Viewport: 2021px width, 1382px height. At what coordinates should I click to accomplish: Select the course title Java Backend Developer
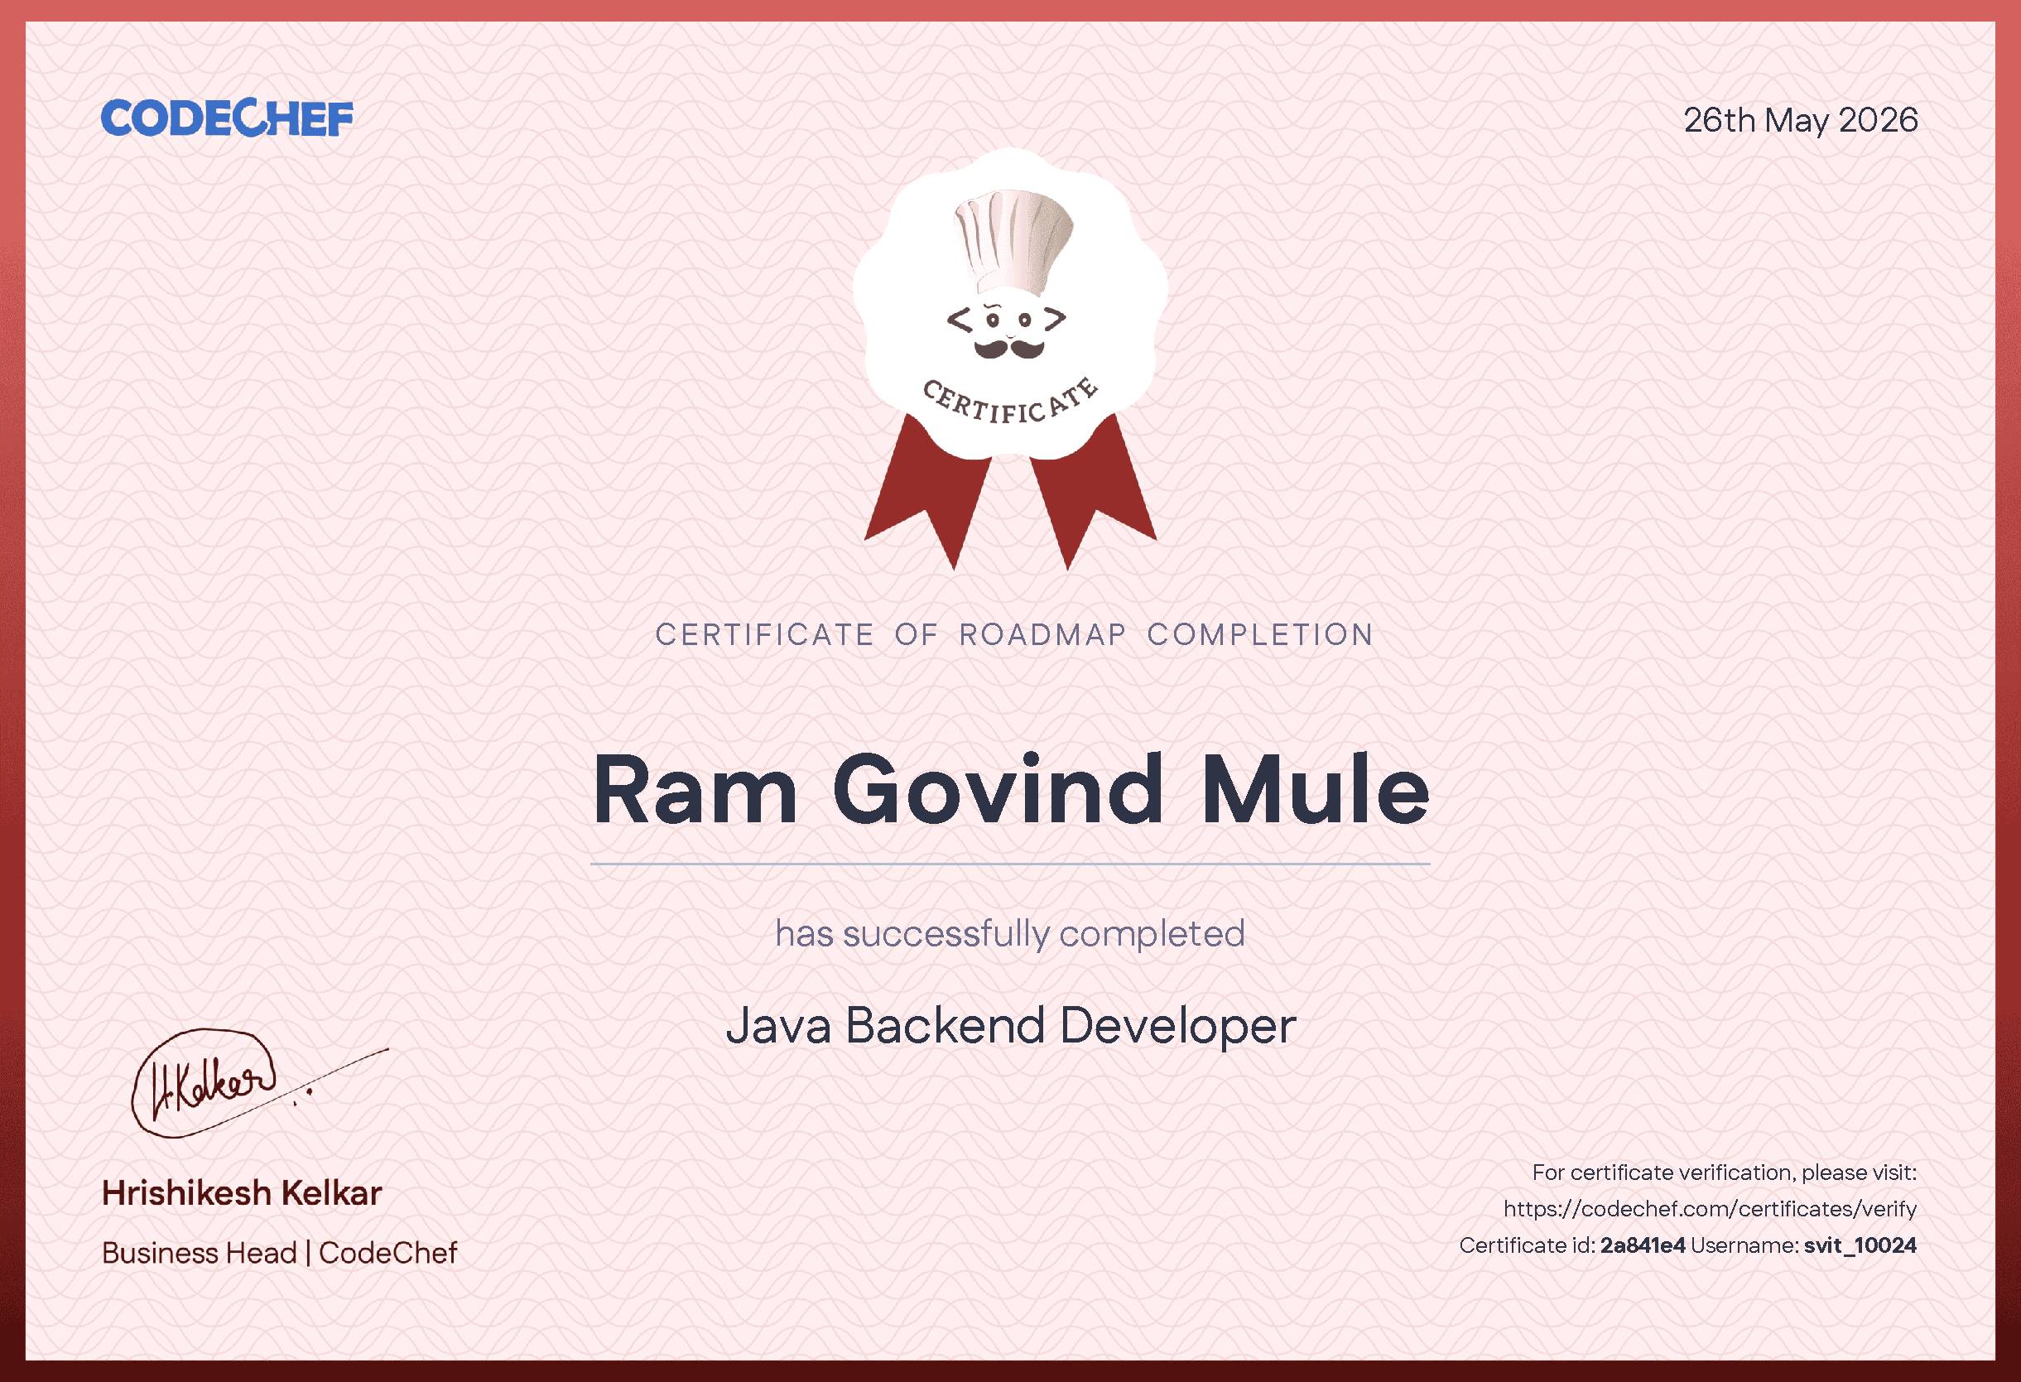coord(1010,1026)
